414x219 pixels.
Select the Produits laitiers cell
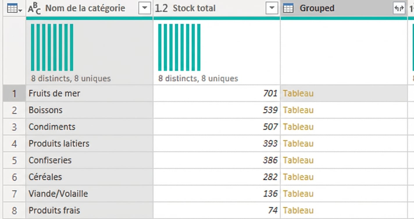pos(90,144)
